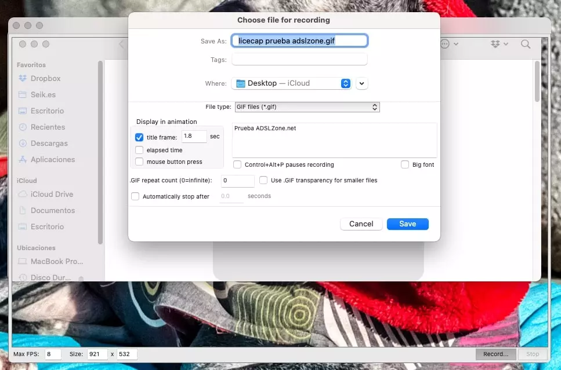Click the Save button
The width and height of the screenshot is (561, 370).
(407, 224)
